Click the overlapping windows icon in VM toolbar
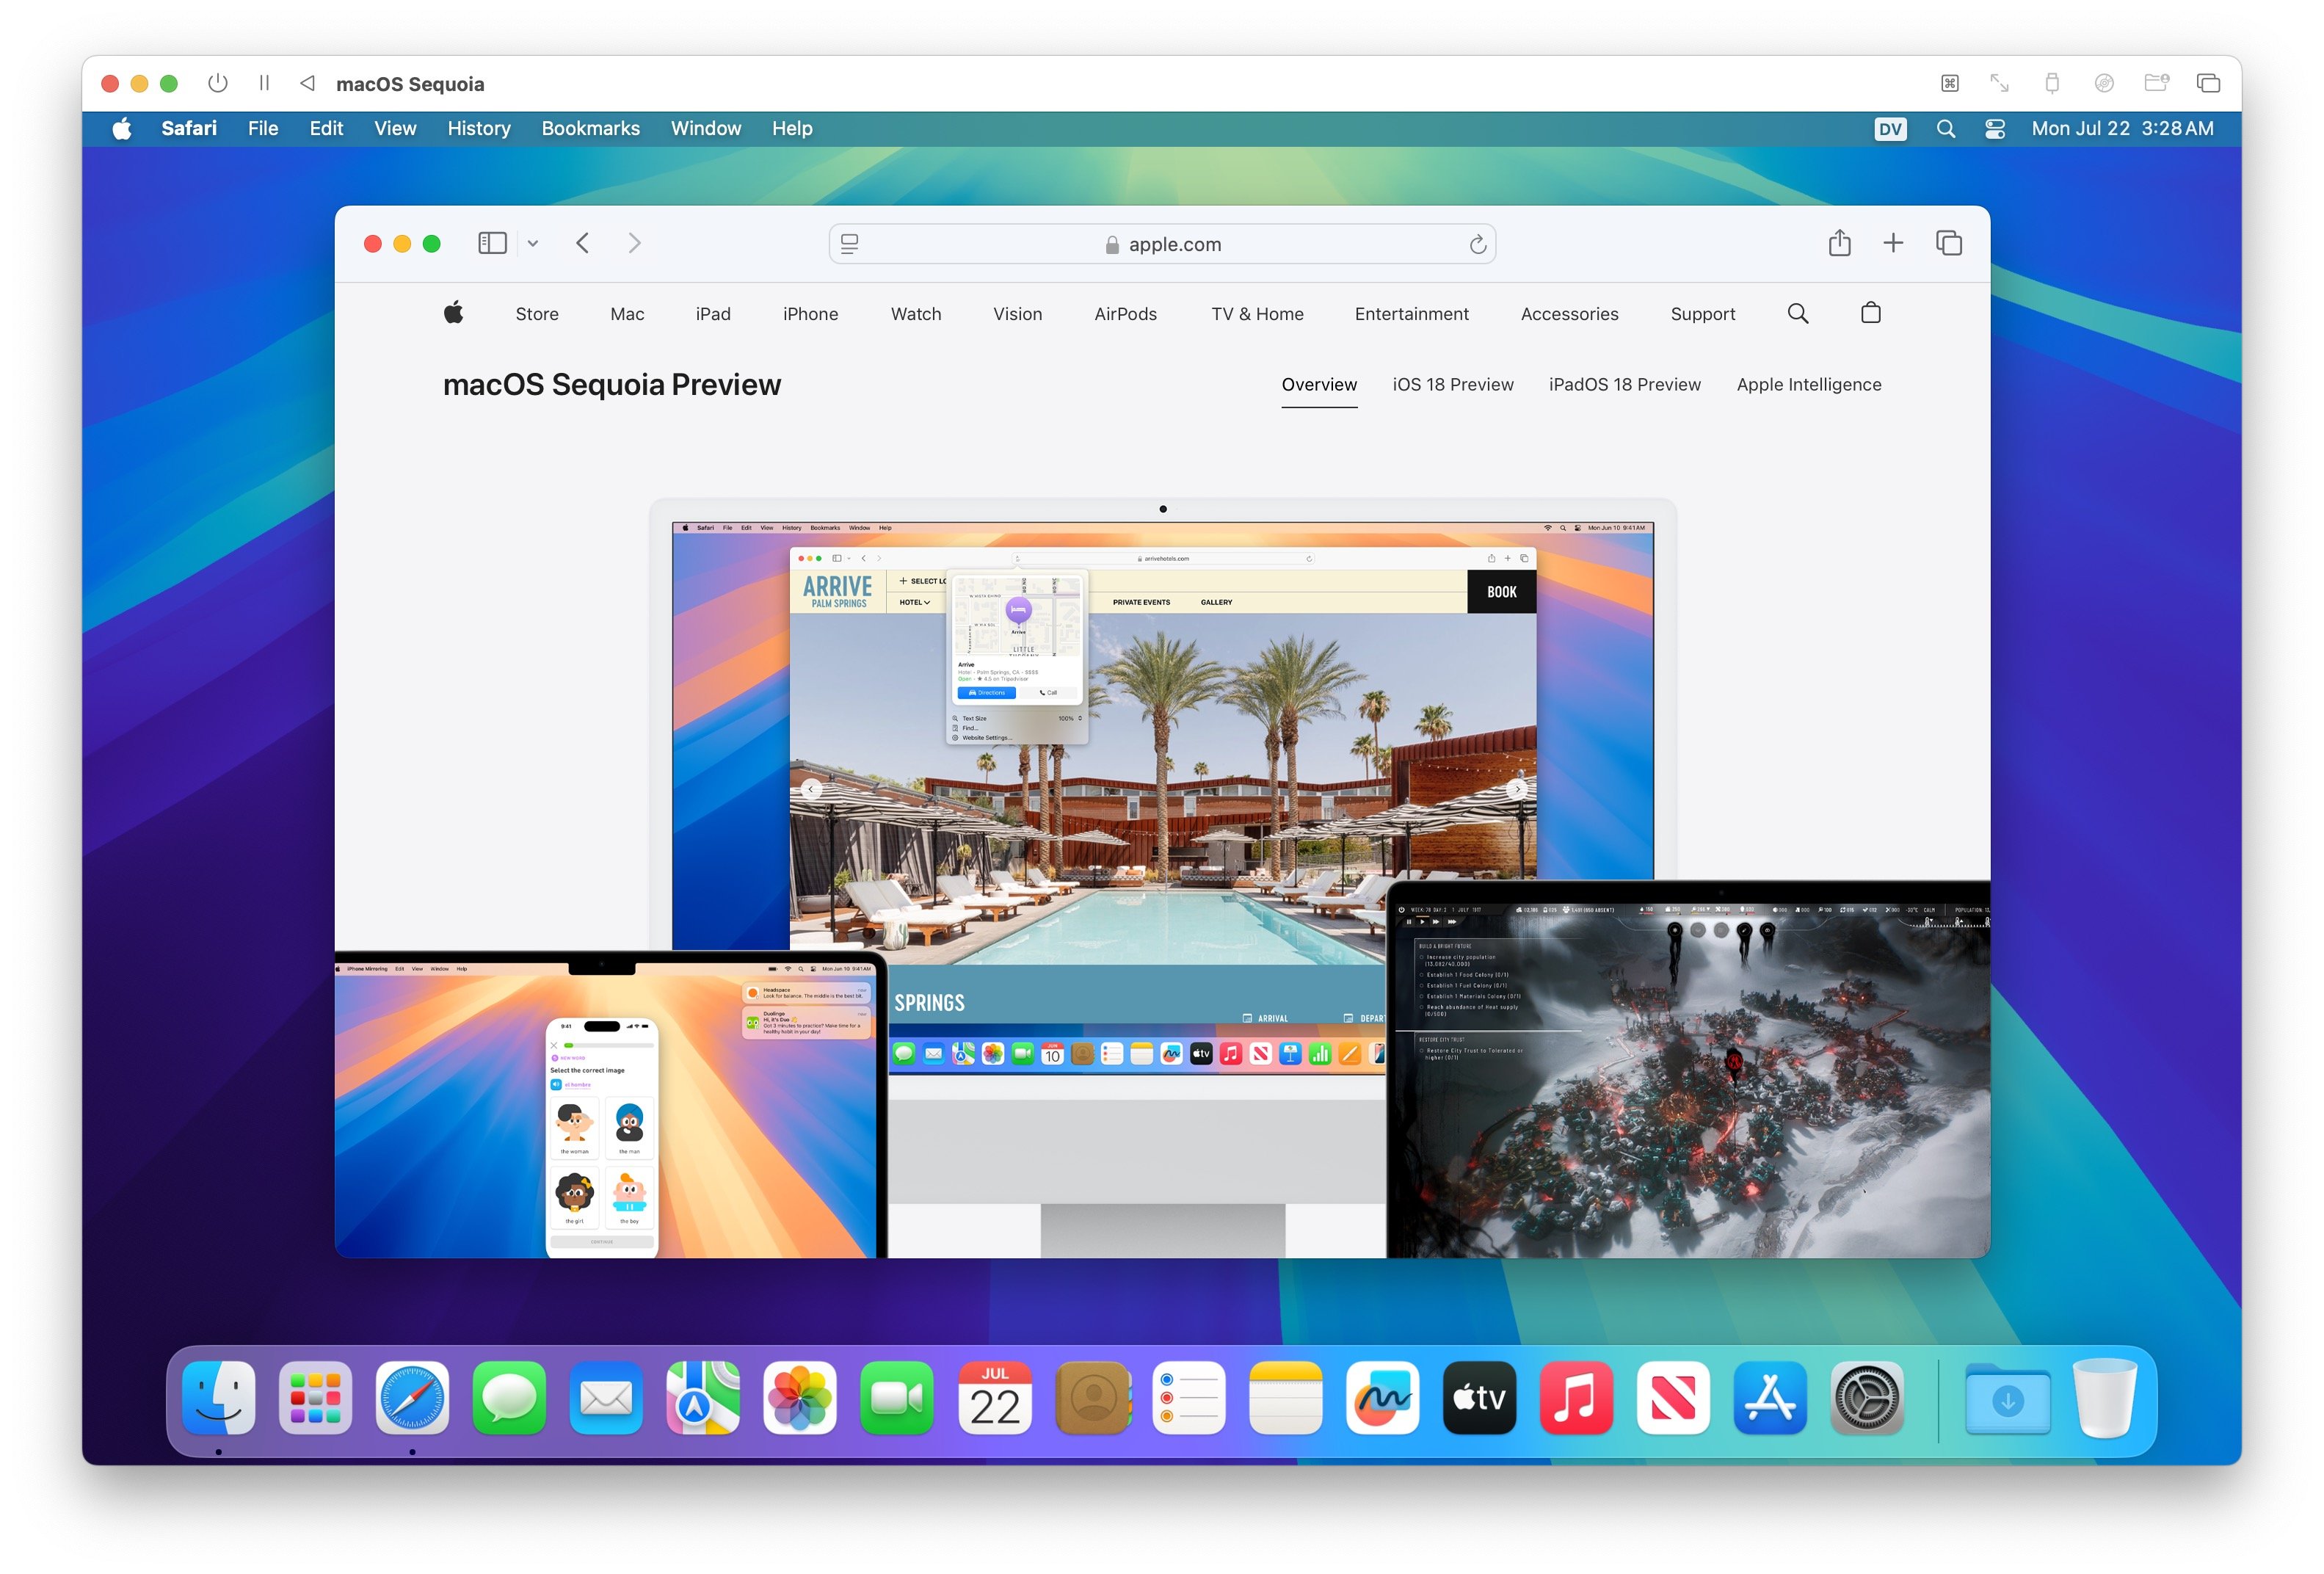Screen dimensions: 2324x1574 tap(2208, 83)
